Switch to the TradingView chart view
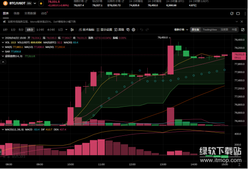The height and width of the screenshot is (169, 248). pos(210,30)
